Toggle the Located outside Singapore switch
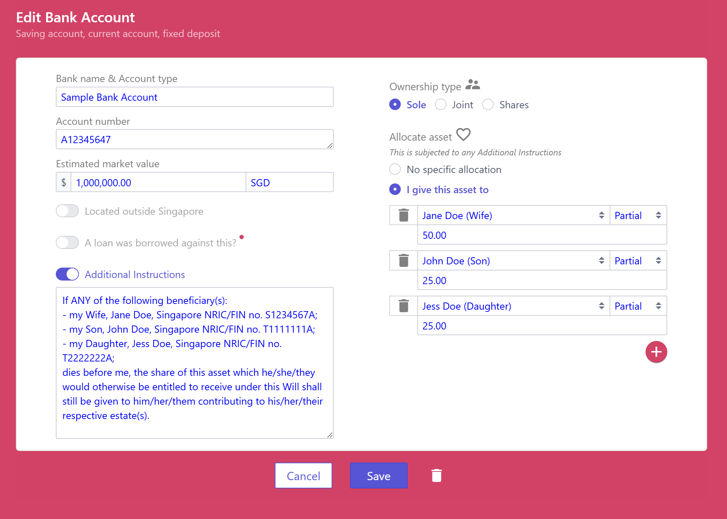Screen dimensions: 727x519 click(67, 211)
